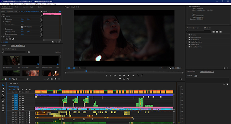Open timeline caption track options icon

pyautogui.click(x=30, y=89)
